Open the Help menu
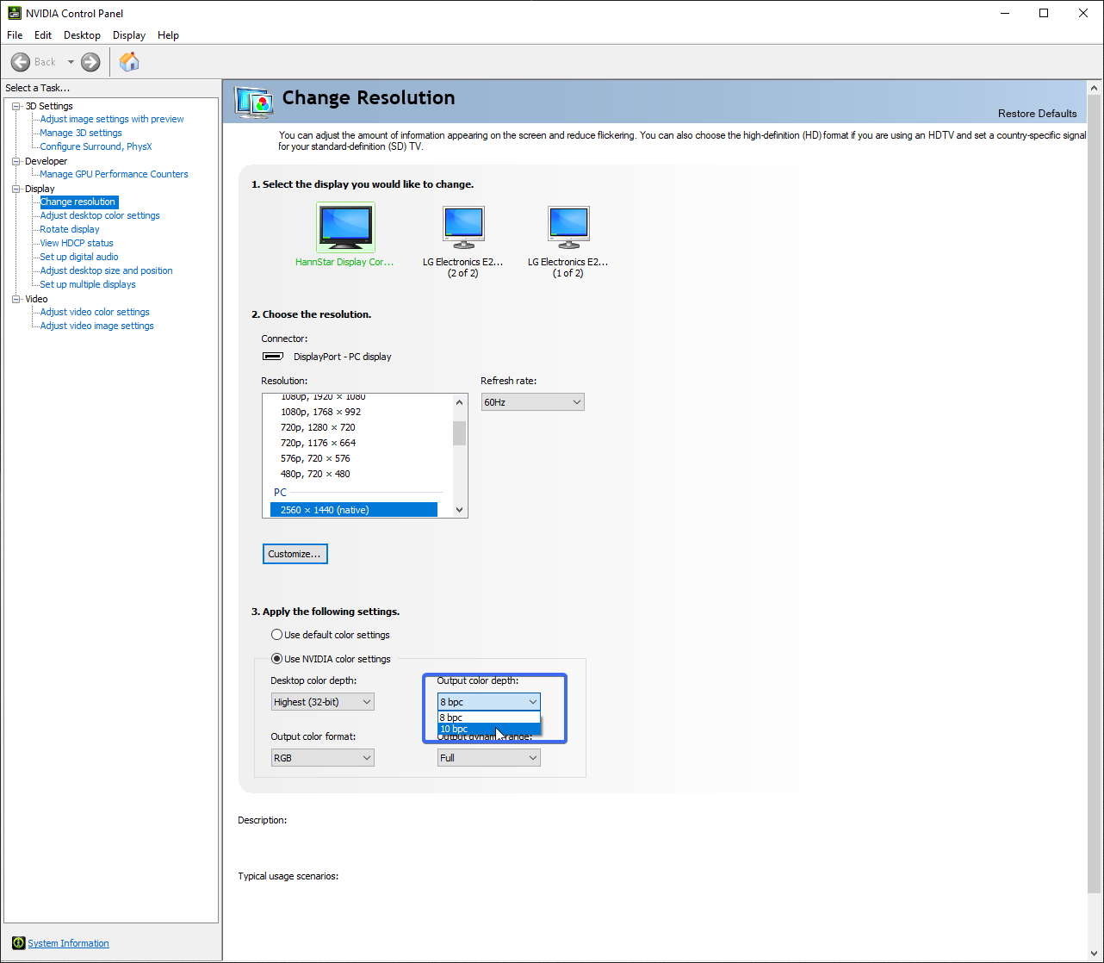The height and width of the screenshot is (963, 1104). pos(168,35)
